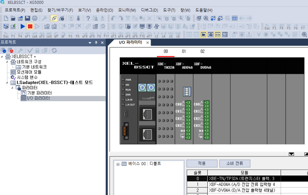Open the 디버그(D) menu
Viewport: 308px width, 195px height.
point(149,10)
